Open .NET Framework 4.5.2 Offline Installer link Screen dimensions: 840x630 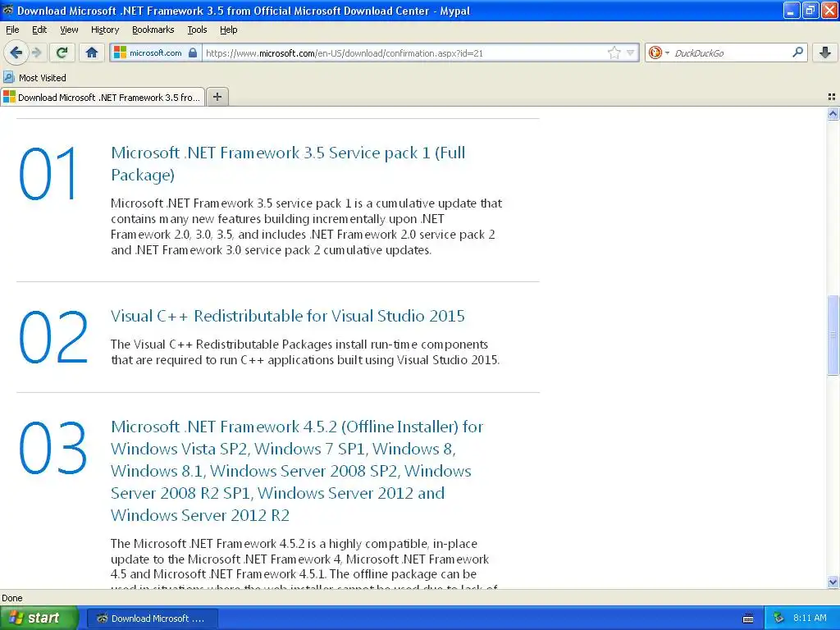click(297, 470)
